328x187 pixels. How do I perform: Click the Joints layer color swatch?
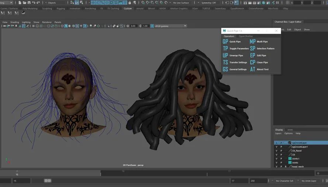click(290, 162)
